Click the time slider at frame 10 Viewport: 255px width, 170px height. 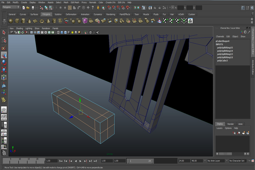click(19, 160)
